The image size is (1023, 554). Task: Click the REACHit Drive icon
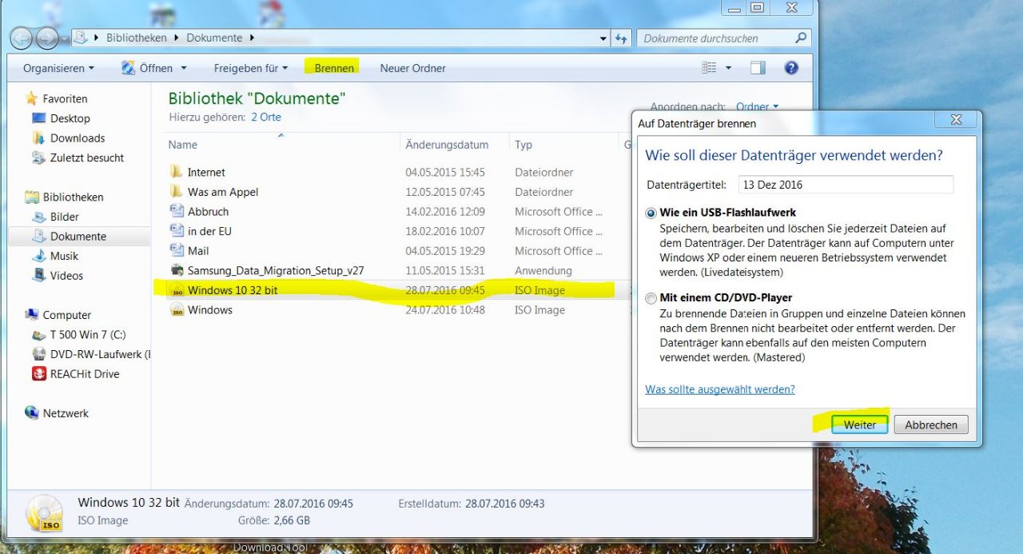coord(39,373)
